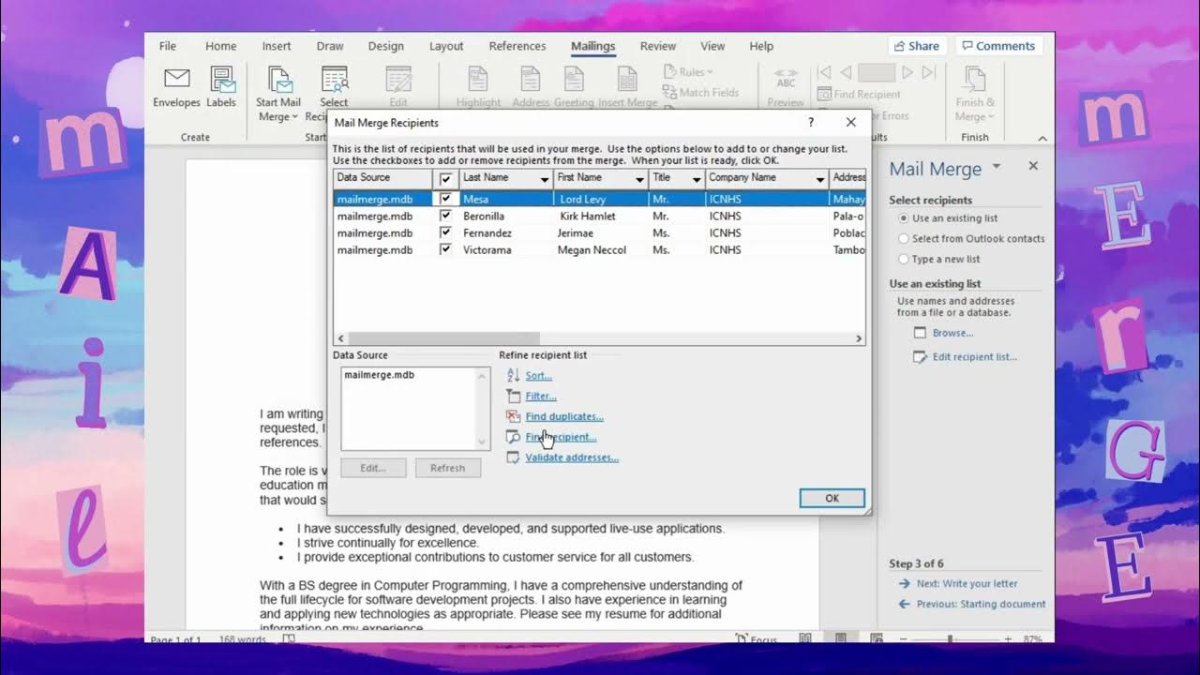Close the Mail Merge task pane
Screen dimensions: 1200x675
(1033, 166)
